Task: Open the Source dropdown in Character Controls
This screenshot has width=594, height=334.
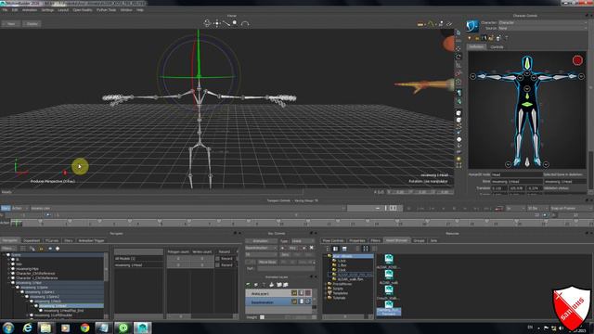Action: tap(542, 28)
